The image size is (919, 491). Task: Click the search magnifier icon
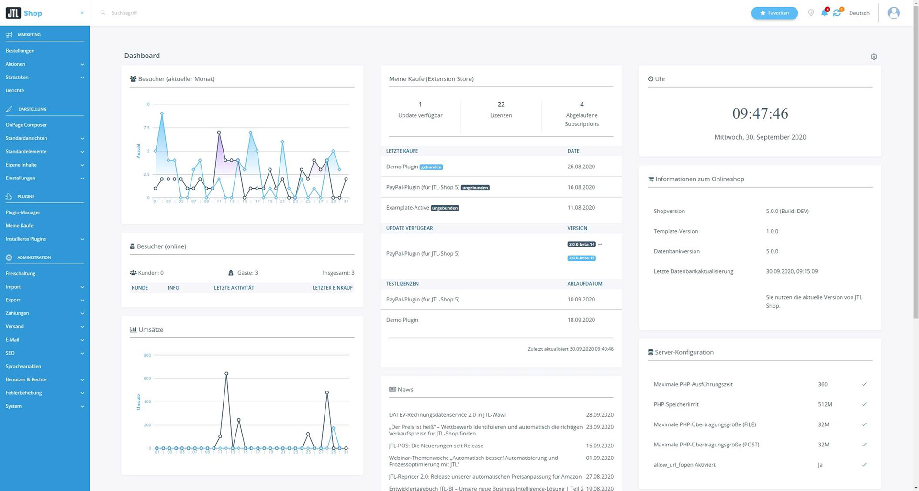pos(102,13)
